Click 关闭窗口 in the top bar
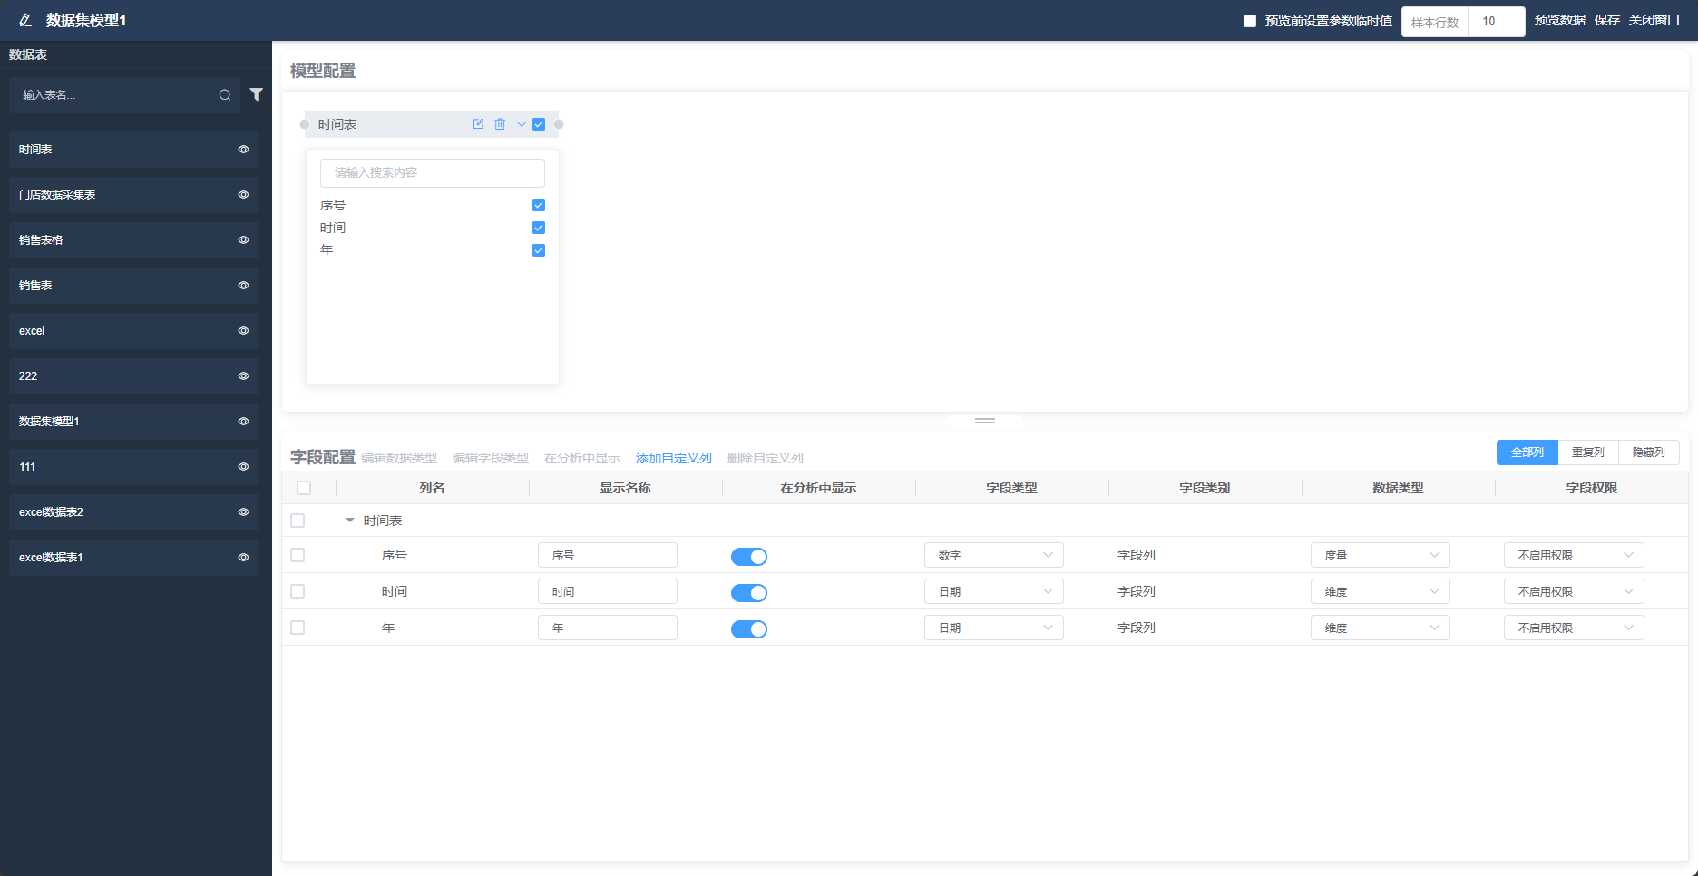Screen dimensions: 1698x876 (x=1654, y=20)
